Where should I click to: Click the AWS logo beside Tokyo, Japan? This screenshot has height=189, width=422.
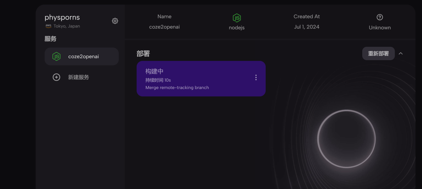pos(48,26)
